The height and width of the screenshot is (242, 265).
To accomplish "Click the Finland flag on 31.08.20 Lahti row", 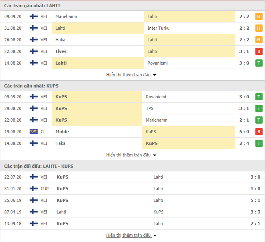I will point(34,28).
